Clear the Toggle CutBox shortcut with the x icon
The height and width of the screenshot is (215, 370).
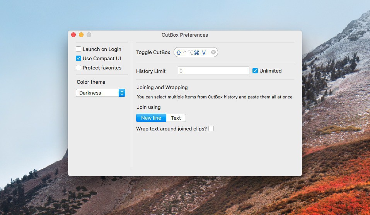[213, 52]
